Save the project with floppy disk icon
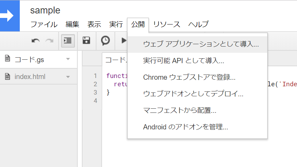This screenshot has height=167, width=297. pos(86,40)
